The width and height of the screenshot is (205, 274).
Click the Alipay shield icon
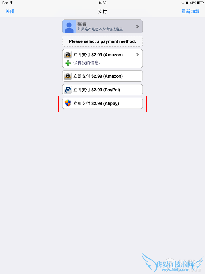point(68,103)
